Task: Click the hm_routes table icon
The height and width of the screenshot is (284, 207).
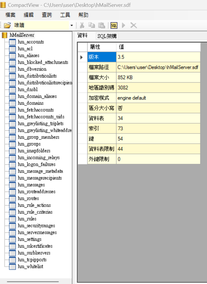Action: pos(12,198)
